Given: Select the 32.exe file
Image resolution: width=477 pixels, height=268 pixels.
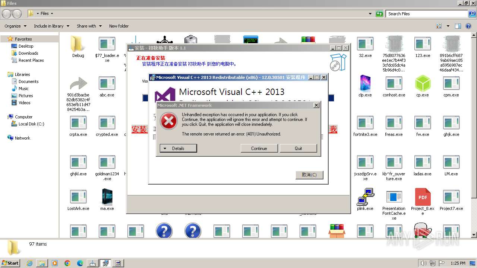Looking at the screenshot, I should coord(365,47).
